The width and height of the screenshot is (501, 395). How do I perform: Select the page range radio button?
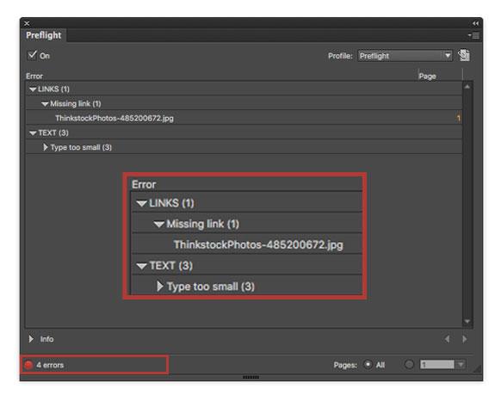tap(409, 364)
